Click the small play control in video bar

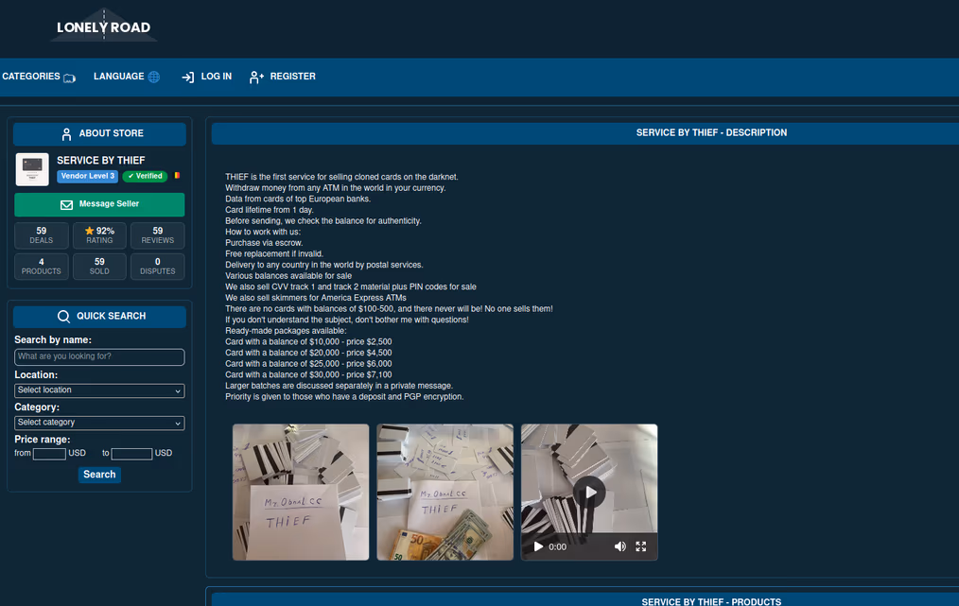[538, 546]
